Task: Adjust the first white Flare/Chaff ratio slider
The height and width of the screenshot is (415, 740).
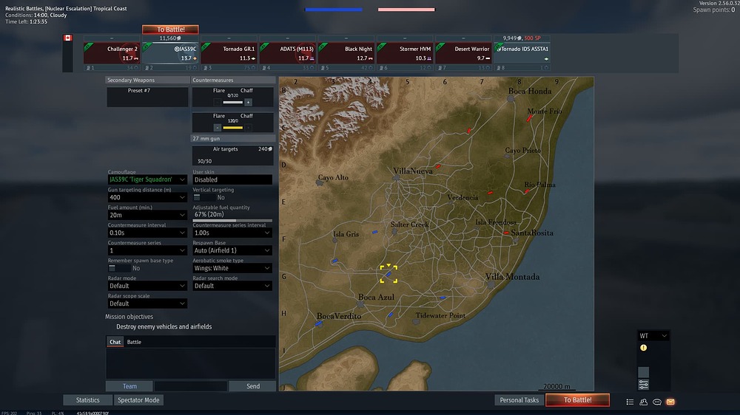Action: pyautogui.click(x=232, y=102)
